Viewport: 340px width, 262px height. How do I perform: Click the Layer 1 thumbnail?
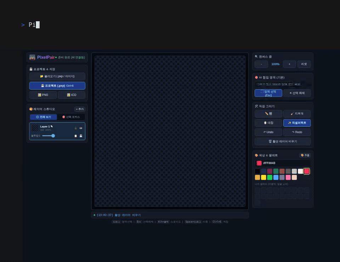[35, 128]
